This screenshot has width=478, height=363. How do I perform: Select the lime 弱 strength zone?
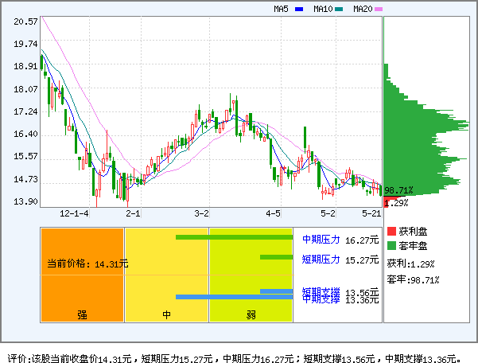click(251, 275)
